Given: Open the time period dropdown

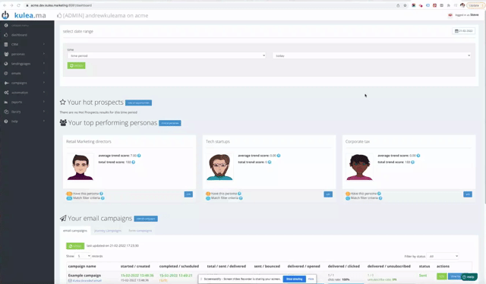Looking at the screenshot, I should pos(166,55).
